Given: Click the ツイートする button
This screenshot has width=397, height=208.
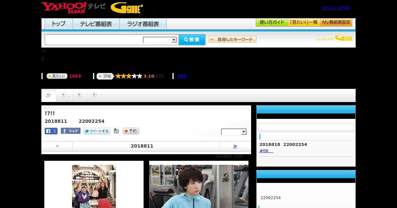Looking at the screenshot, I should [97, 131].
